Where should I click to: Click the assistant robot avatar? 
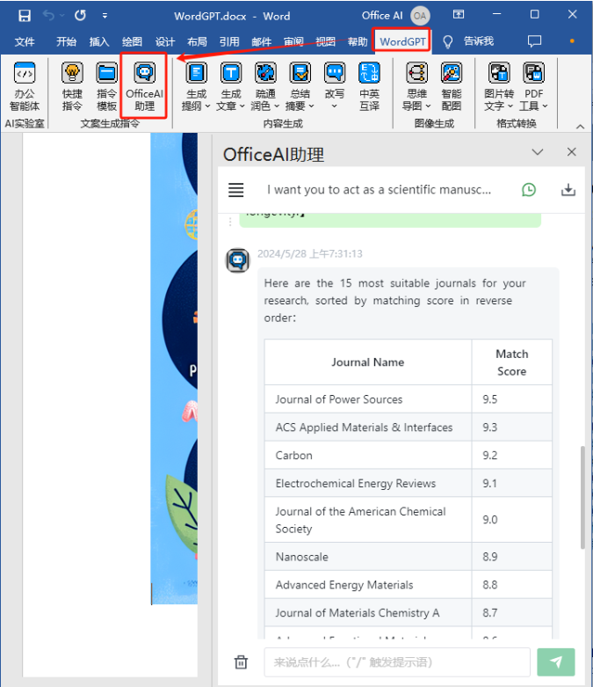coord(237,260)
